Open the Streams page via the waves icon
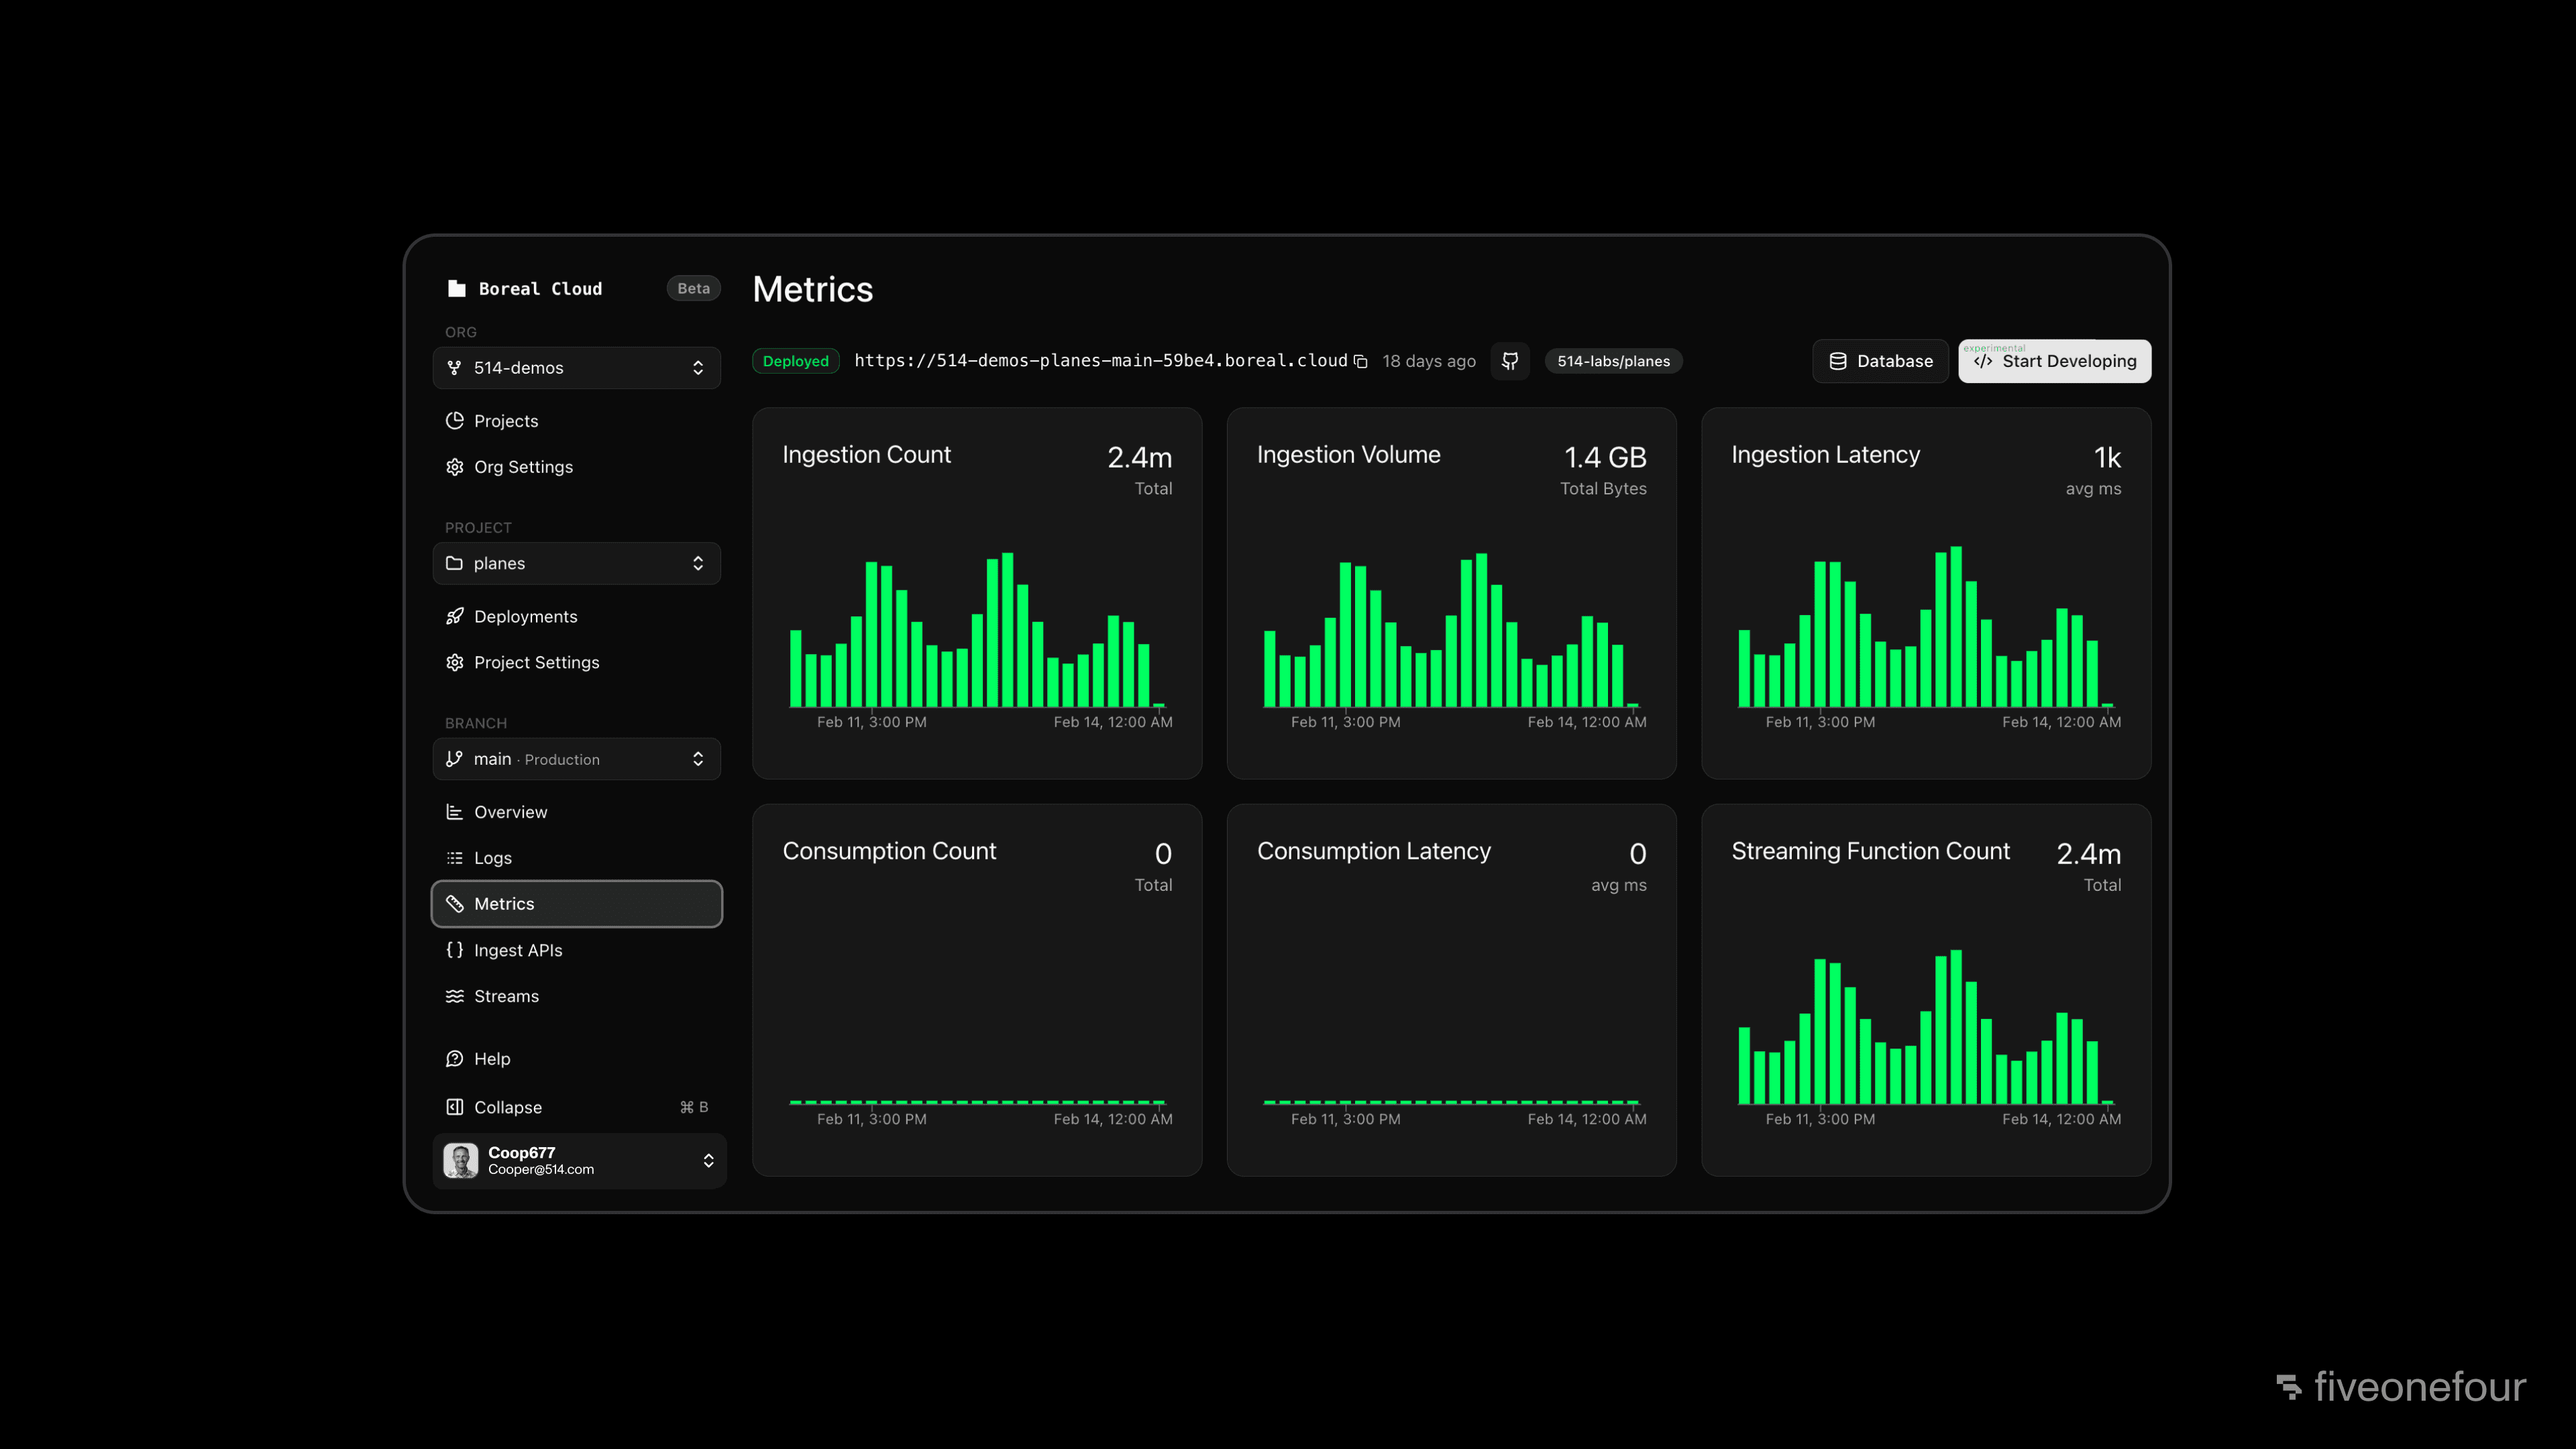2576x1449 pixels. point(455,996)
